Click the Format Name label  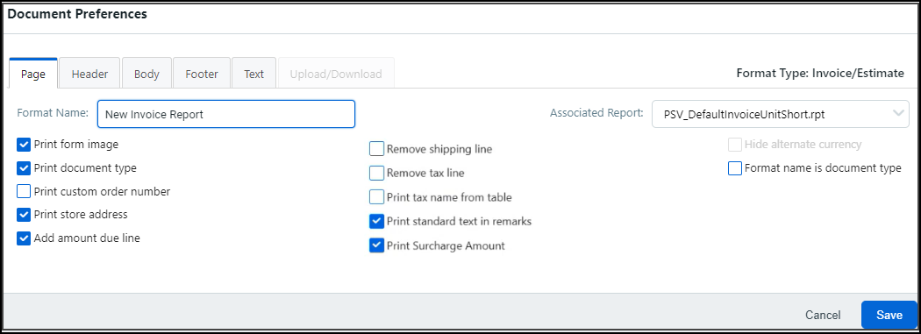(53, 113)
